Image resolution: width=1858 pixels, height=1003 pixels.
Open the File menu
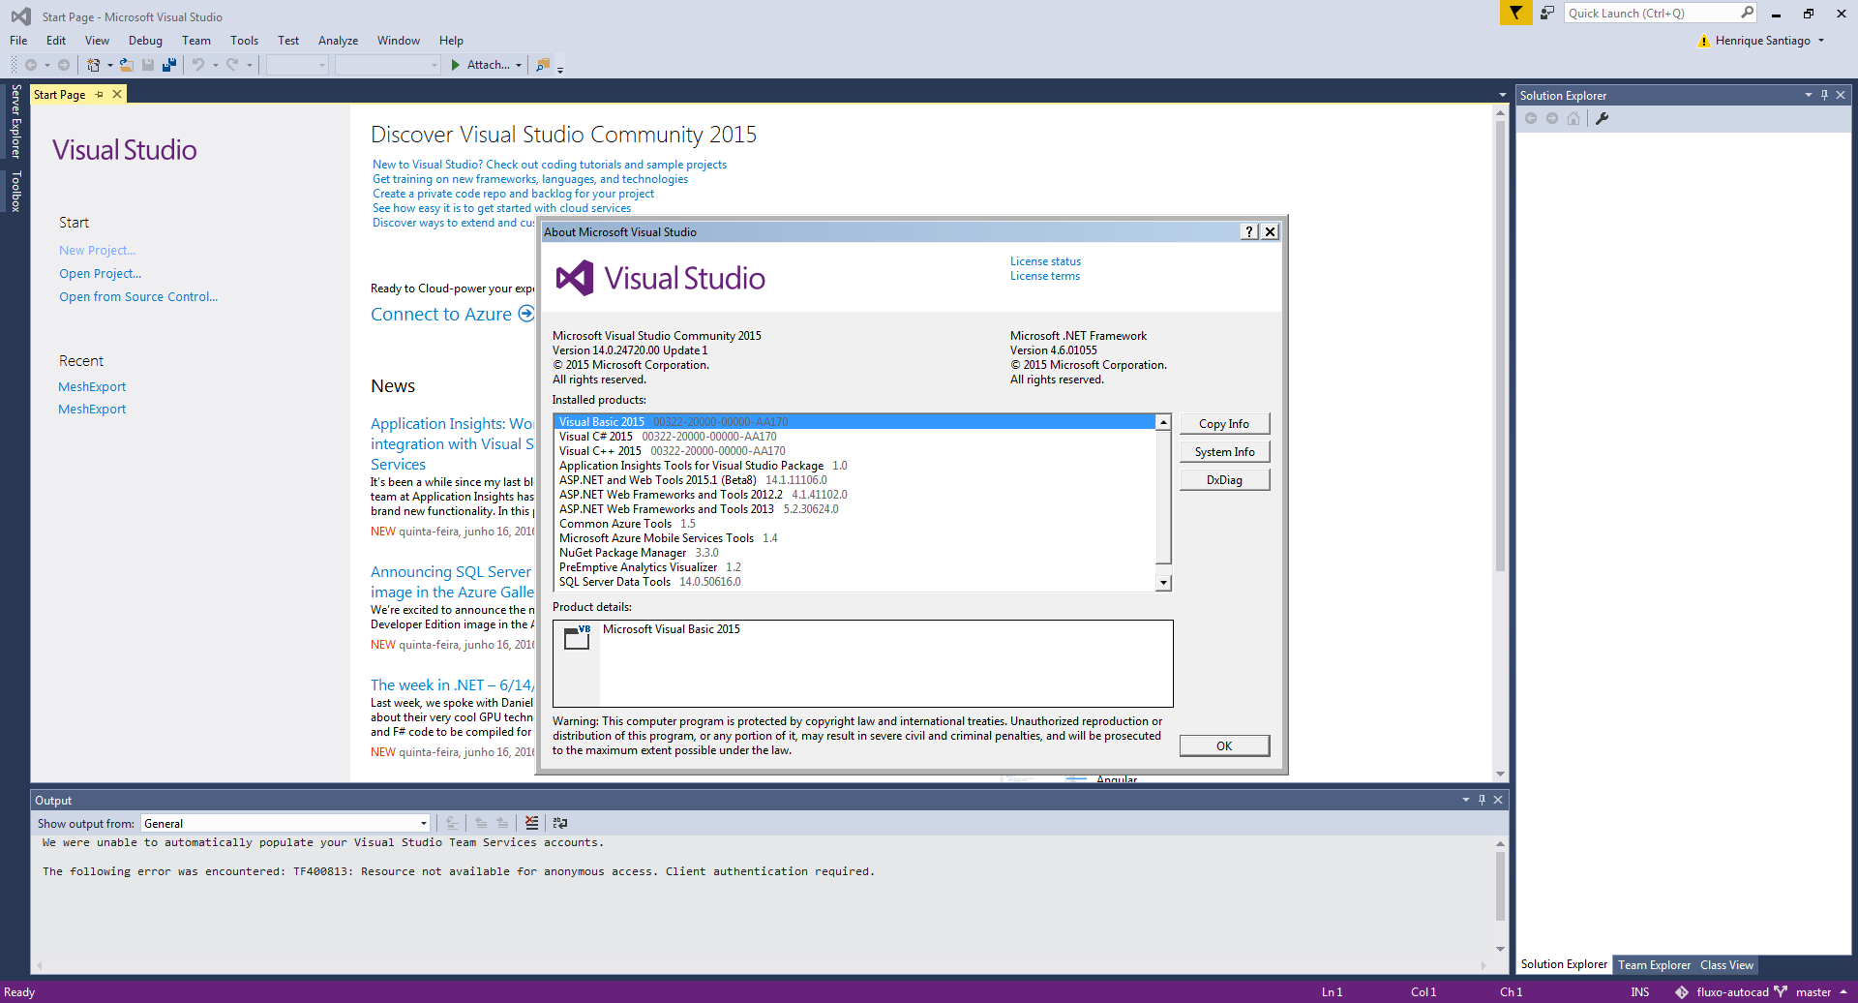18,41
